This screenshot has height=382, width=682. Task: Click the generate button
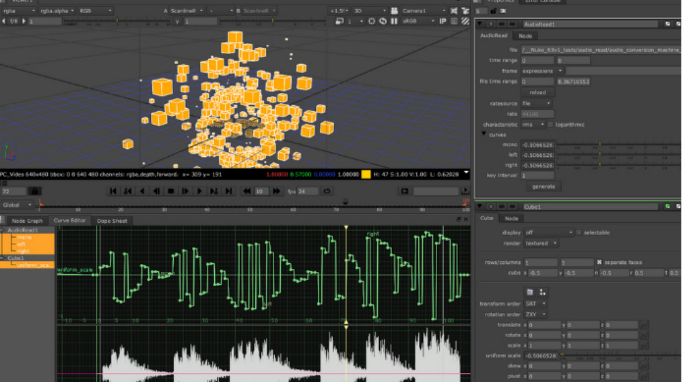tap(542, 186)
